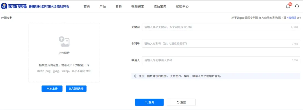Click the text 拖拽图片到这里，或者点击下方按钮上传
Screen dimensions: 303x110
click(64, 65)
